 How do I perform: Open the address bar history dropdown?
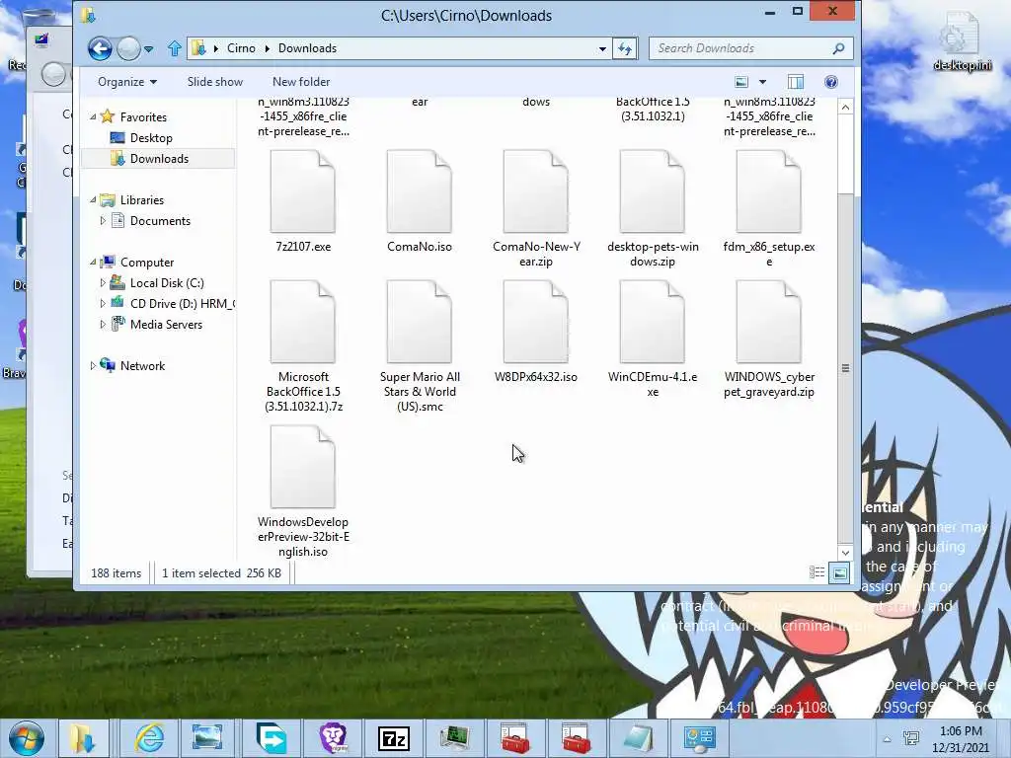tap(602, 48)
